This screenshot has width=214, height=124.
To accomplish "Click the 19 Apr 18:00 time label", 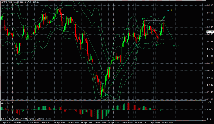I will pos(114,122).
